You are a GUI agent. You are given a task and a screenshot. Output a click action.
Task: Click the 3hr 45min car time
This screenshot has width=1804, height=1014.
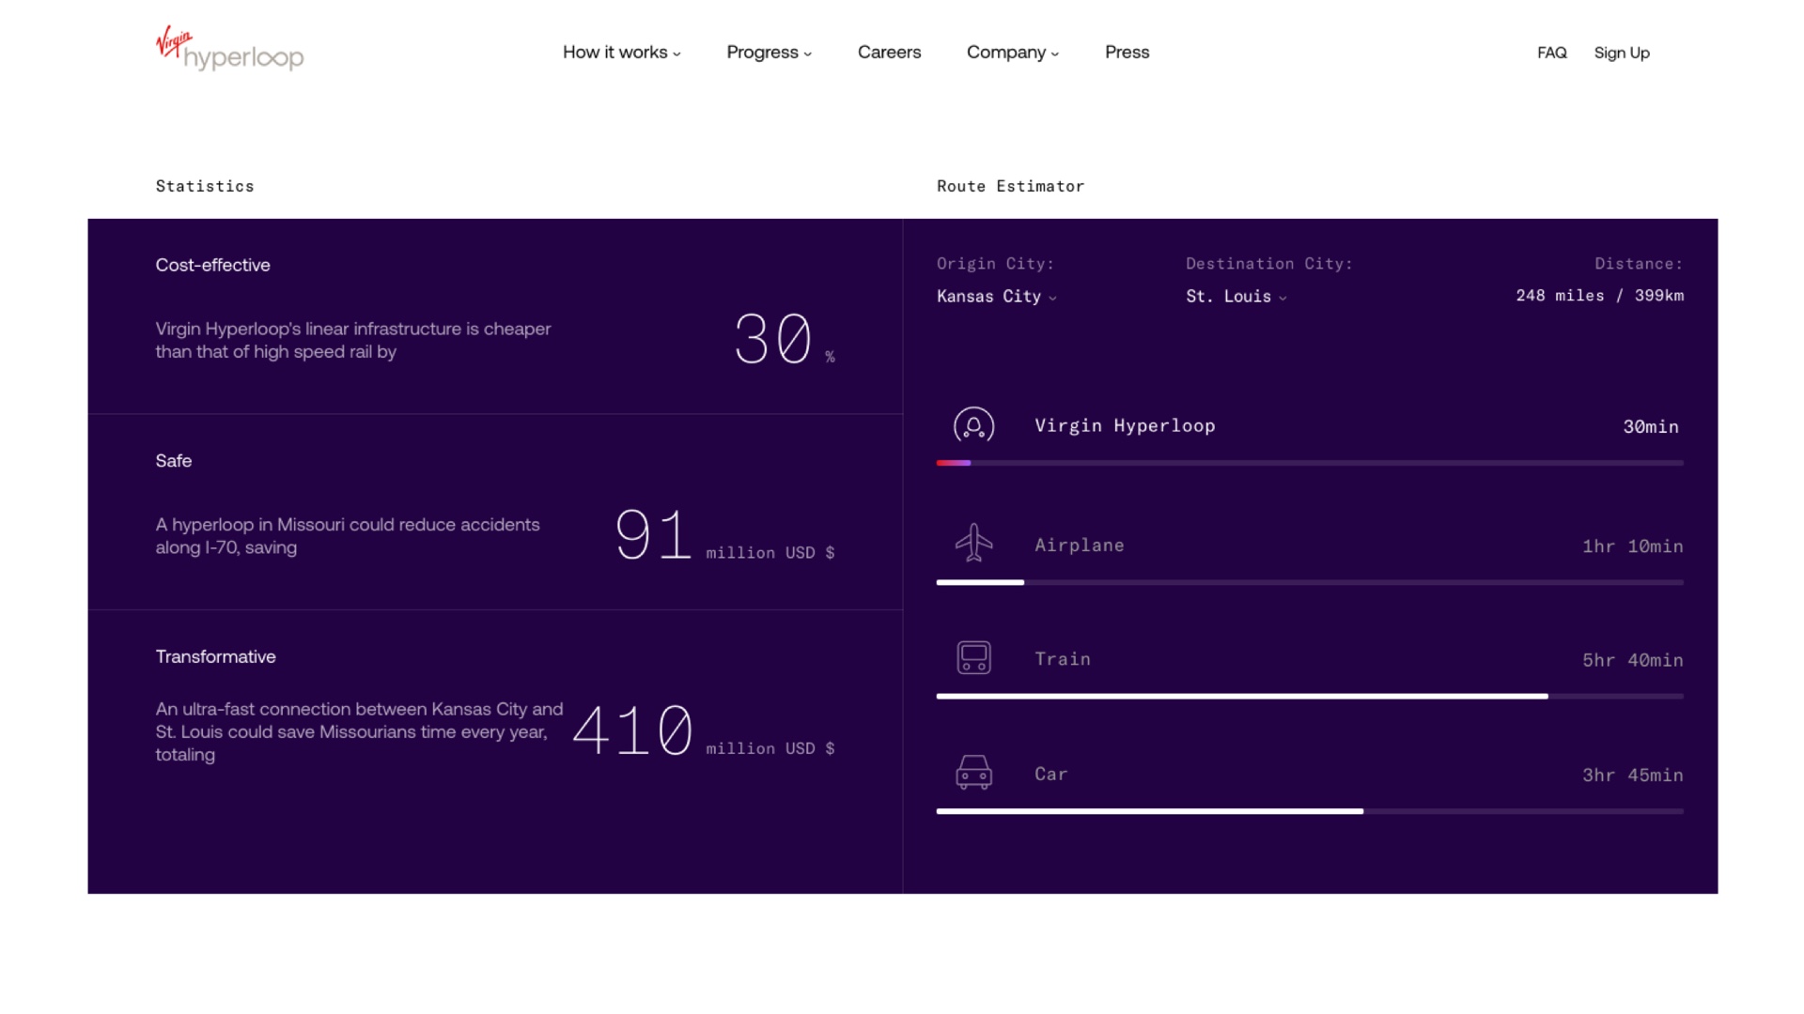(x=1633, y=776)
